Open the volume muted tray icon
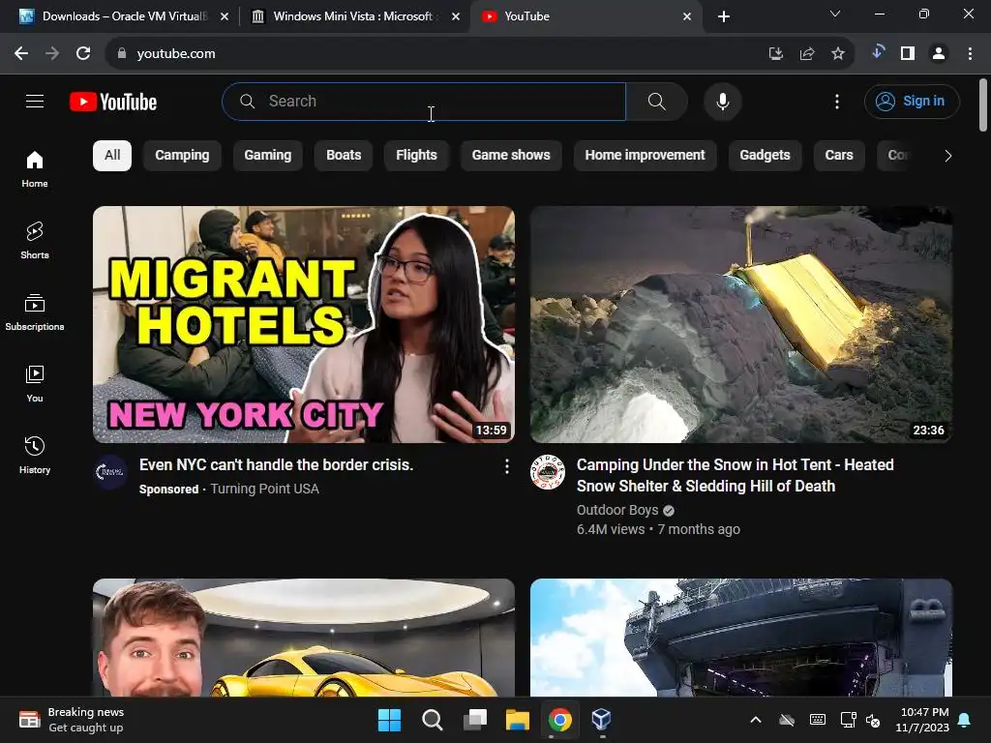This screenshot has height=743, width=991. 873,720
